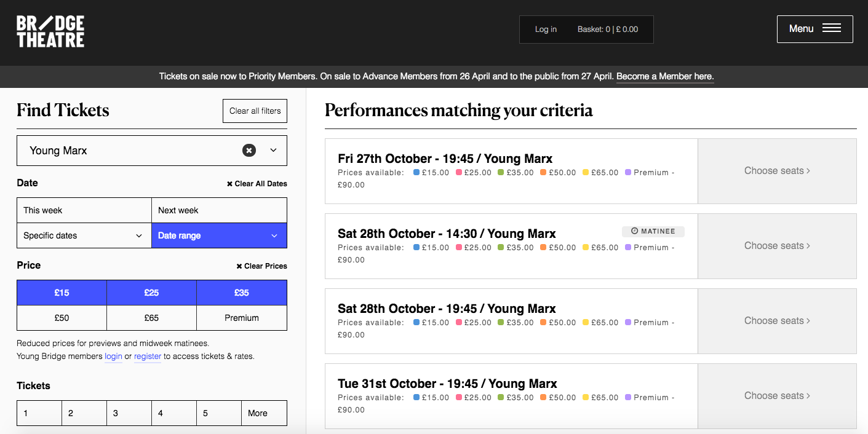
Task: Toggle the £35 price filter
Action: click(x=242, y=293)
